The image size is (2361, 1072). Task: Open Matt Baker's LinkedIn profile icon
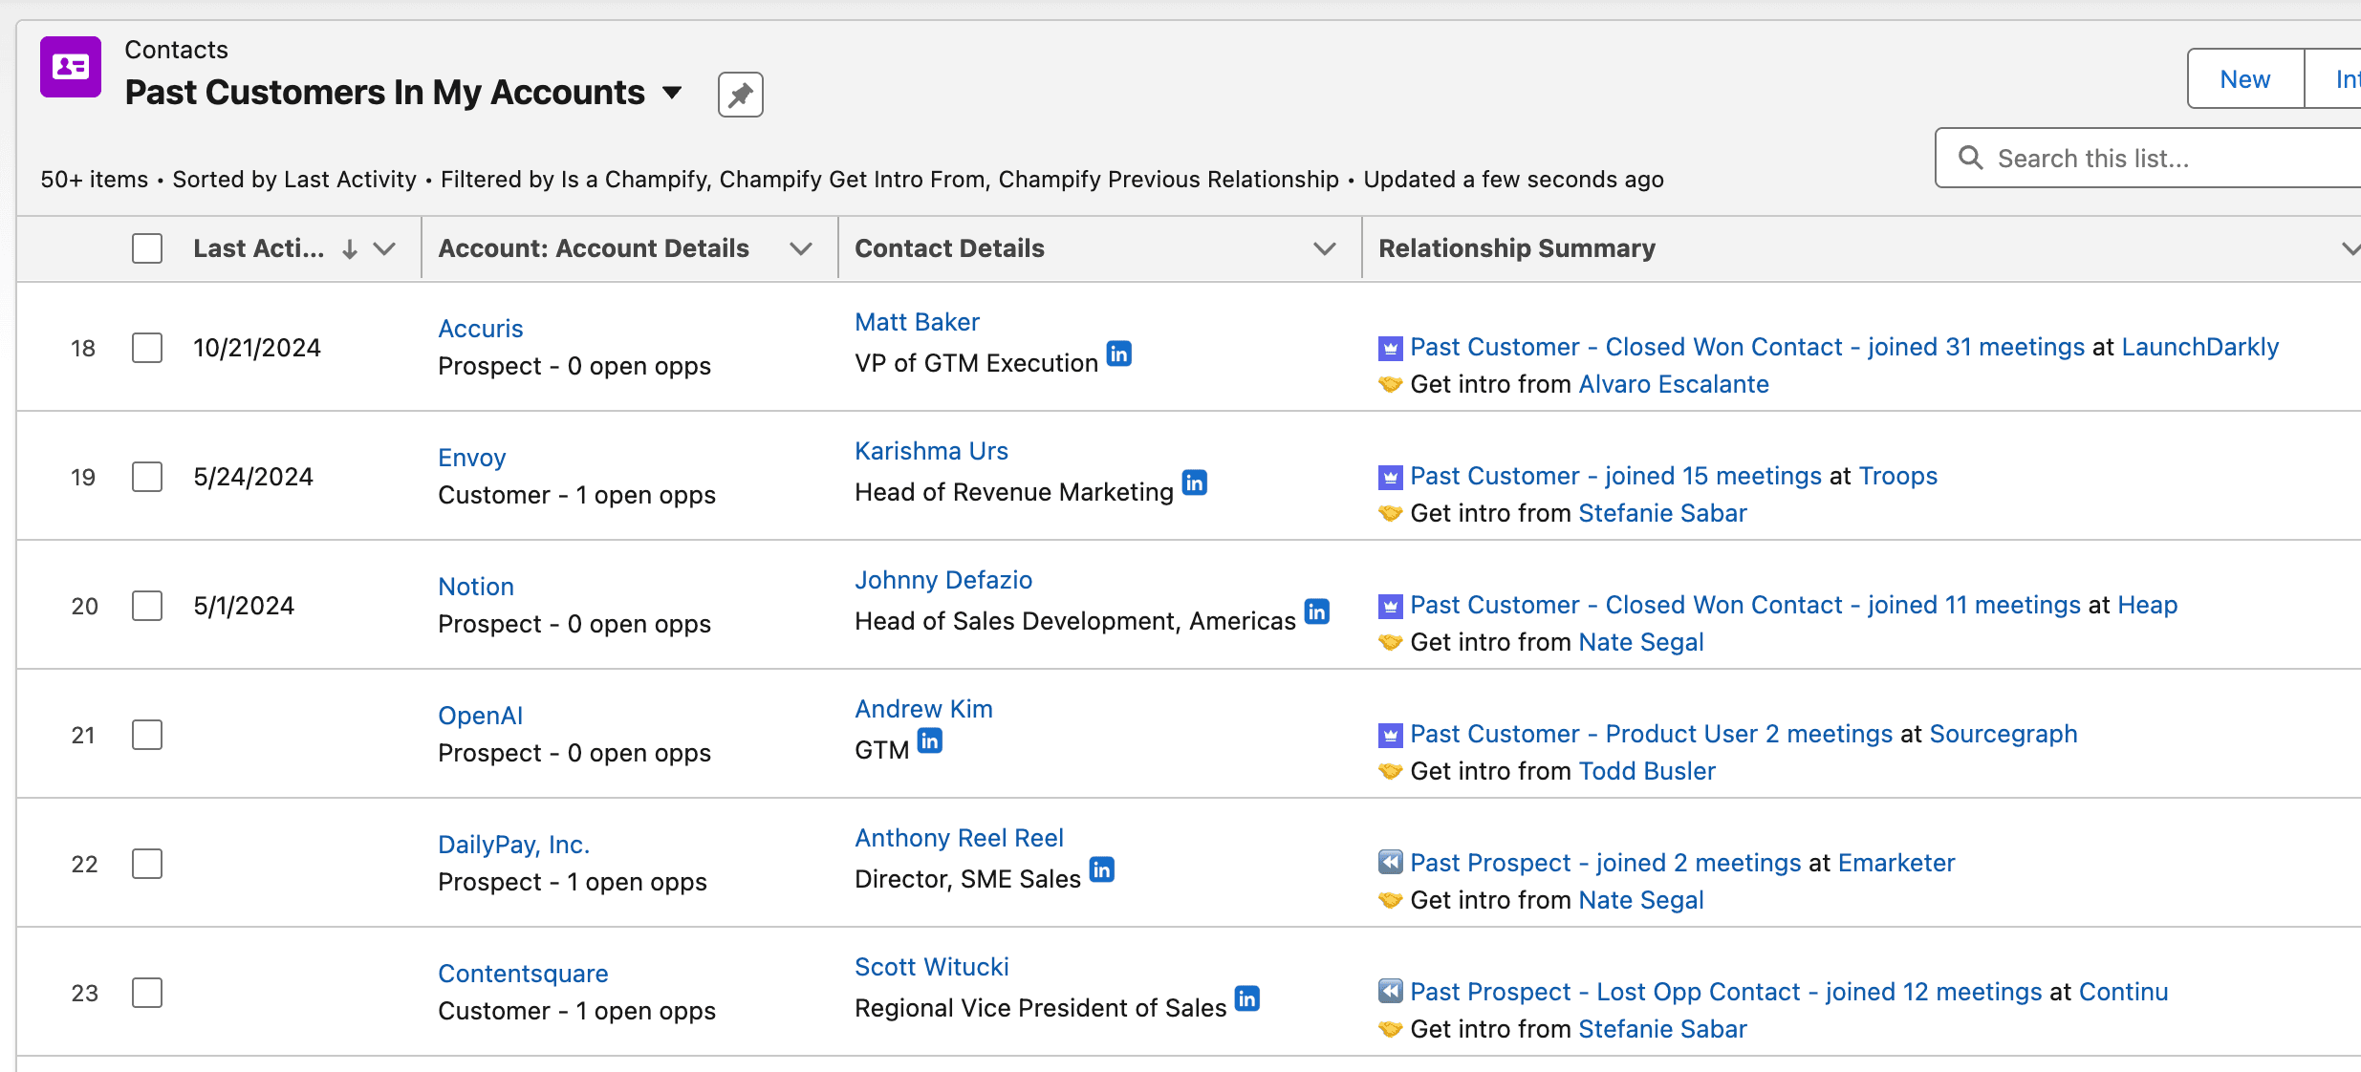(x=1119, y=354)
